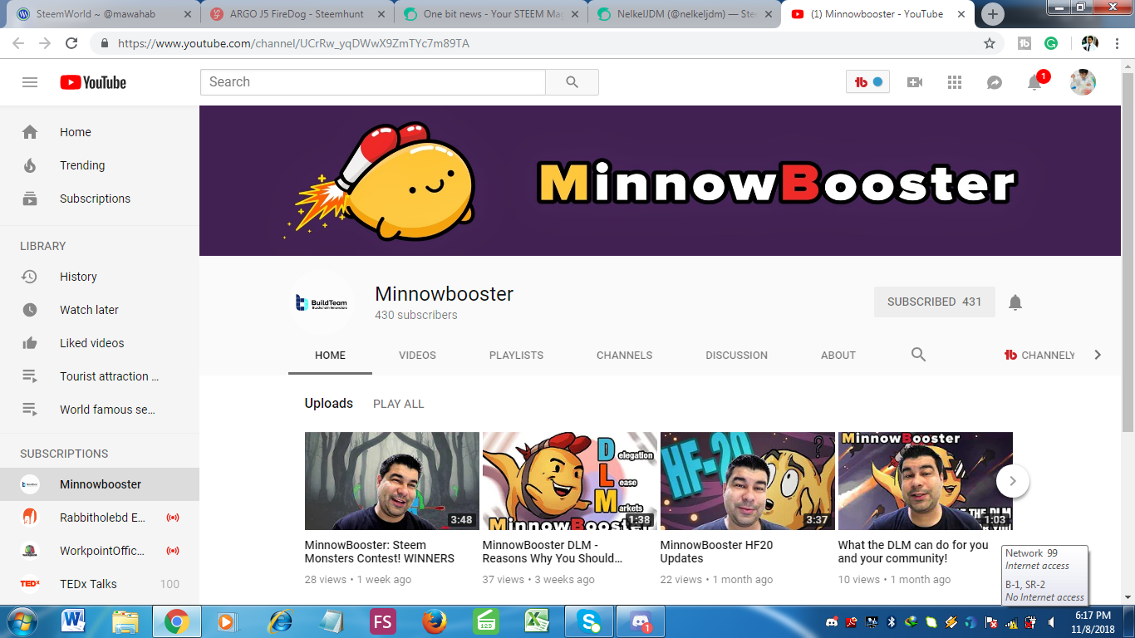The height and width of the screenshot is (638, 1135).
Task: Open the channel VIDEOS tab
Action: click(x=417, y=355)
